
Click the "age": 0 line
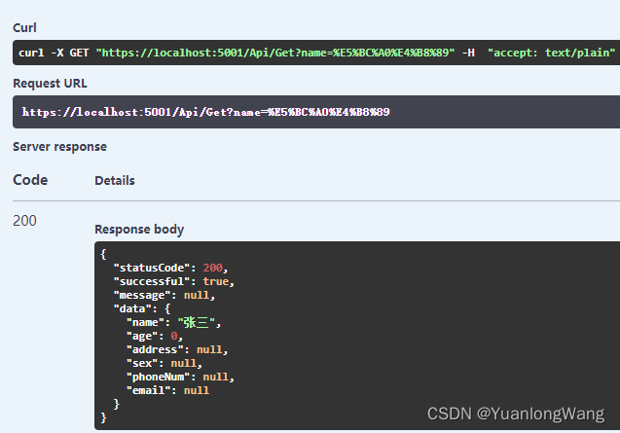click(155, 336)
